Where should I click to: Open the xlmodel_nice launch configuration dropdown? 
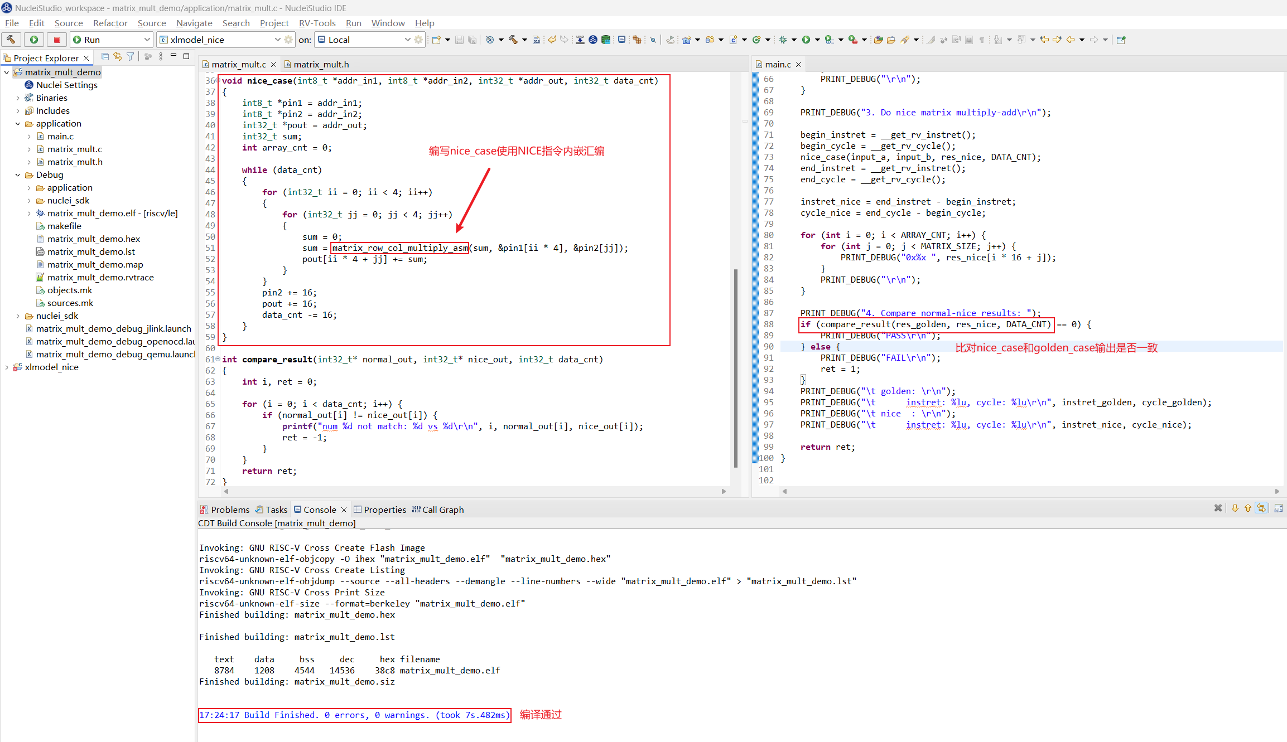277,40
